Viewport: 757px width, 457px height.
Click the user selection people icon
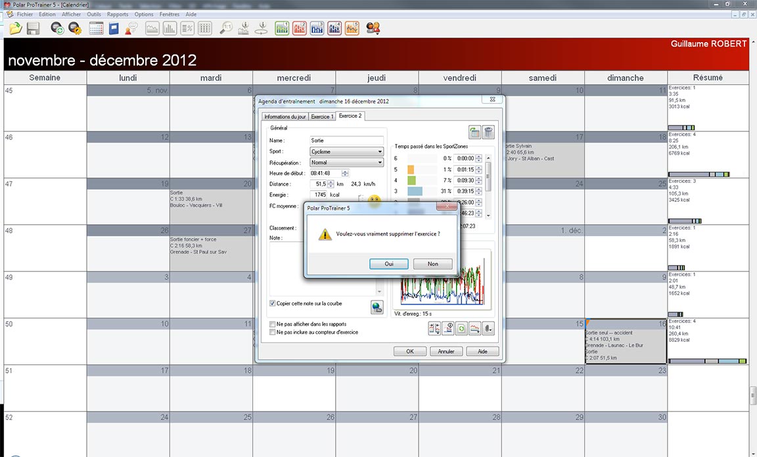click(373, 28)
